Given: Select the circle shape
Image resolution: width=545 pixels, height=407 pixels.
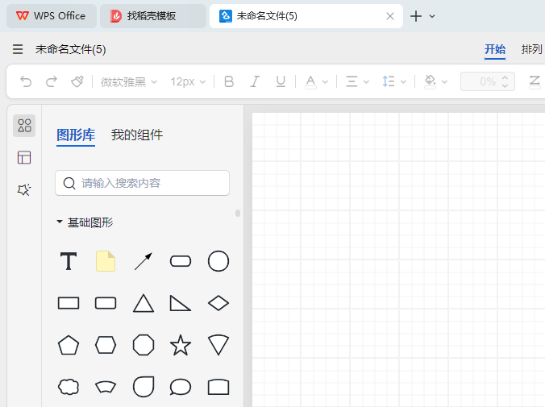Looking at the screenshot, I should [218, 261].
